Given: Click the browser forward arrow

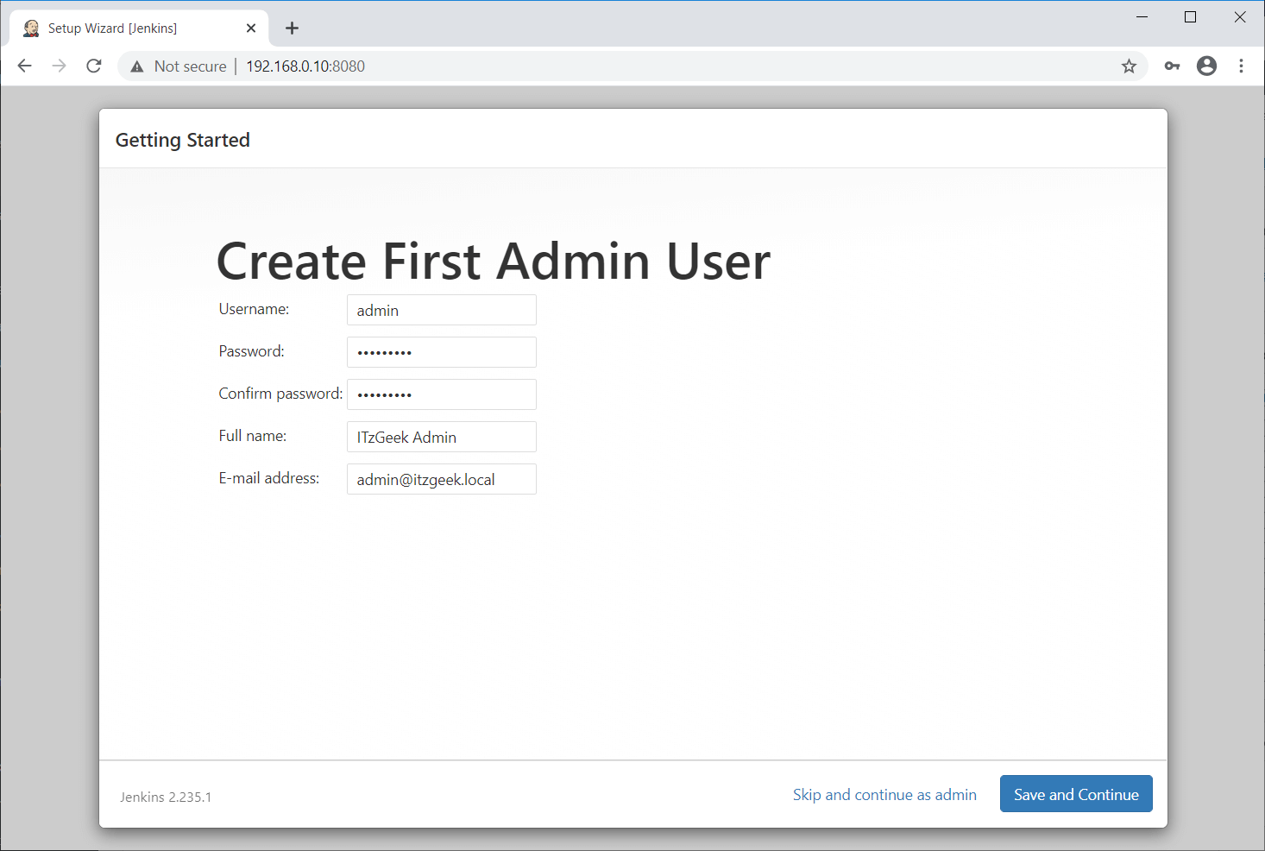Looking at the screenshot, I should tap(59, 66).
